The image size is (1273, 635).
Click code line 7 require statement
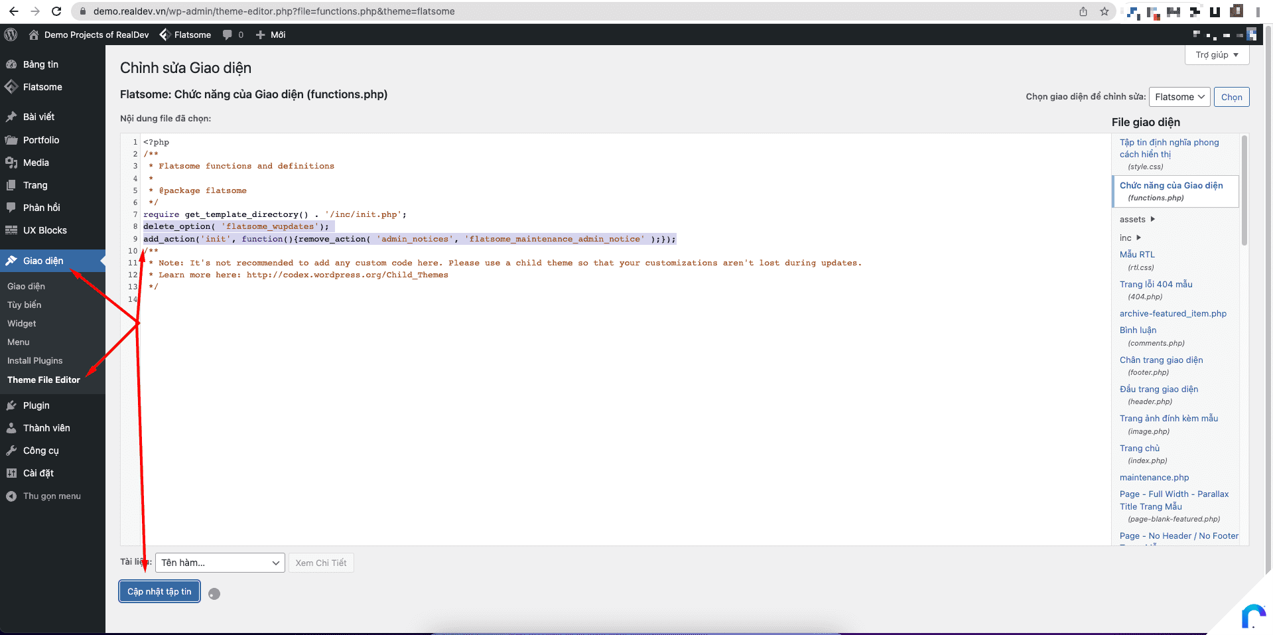pos(275,214)
